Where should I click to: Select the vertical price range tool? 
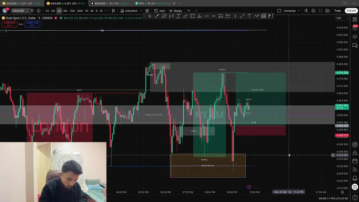pyautogui.click(x=178, y=16)
